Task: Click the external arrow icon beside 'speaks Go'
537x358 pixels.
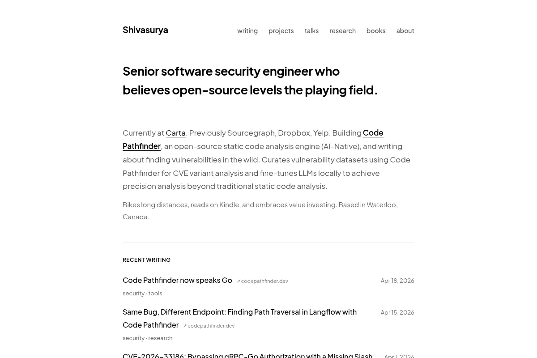Action: [x=239, y=281]
